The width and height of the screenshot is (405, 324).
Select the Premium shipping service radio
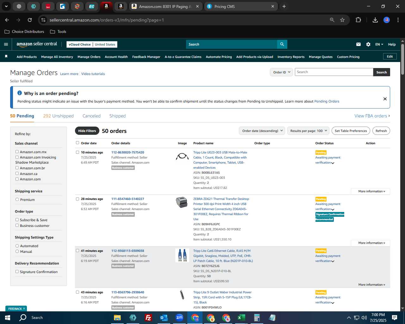(x=17, y=199)
